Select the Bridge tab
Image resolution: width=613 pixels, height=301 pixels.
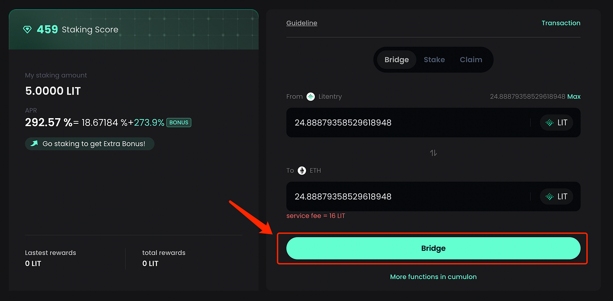(396, 60)
